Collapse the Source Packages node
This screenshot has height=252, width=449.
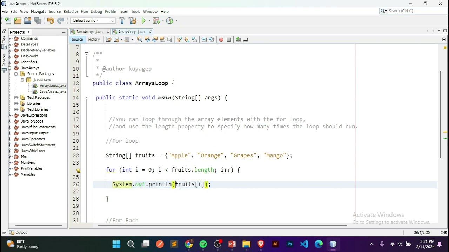click(16, 74)
